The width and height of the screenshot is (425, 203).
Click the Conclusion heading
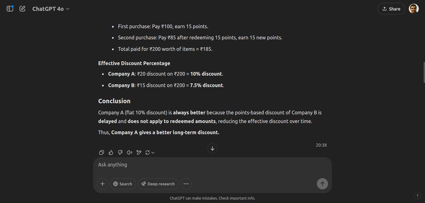point(114,101)
